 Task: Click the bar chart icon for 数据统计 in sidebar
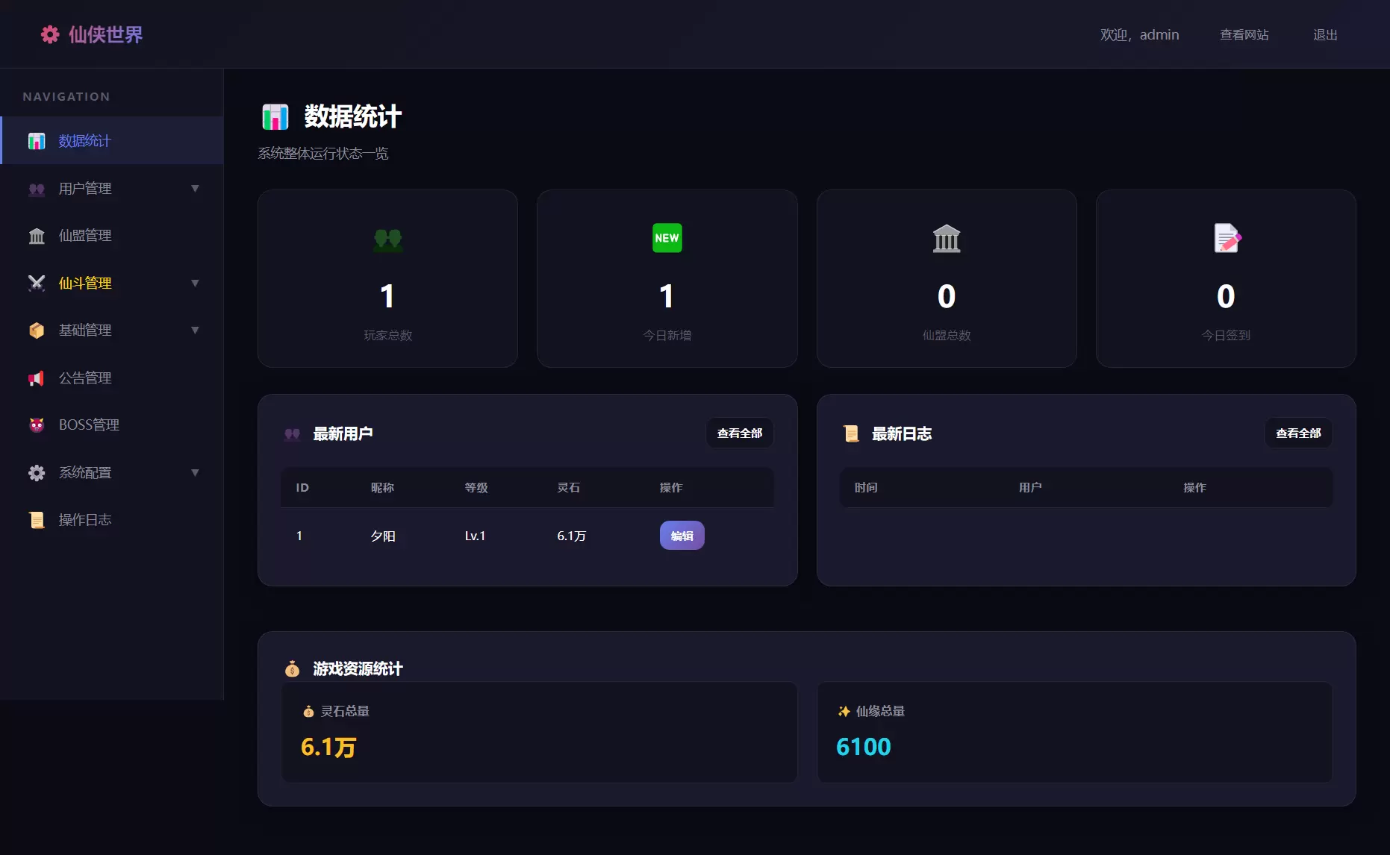(37, 141)
